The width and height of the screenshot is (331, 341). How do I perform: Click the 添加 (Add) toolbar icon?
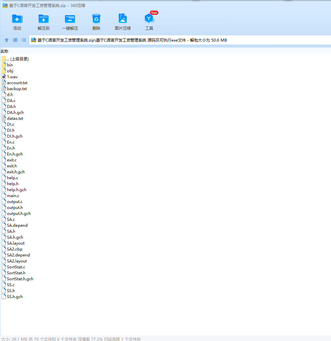point(17,19)
